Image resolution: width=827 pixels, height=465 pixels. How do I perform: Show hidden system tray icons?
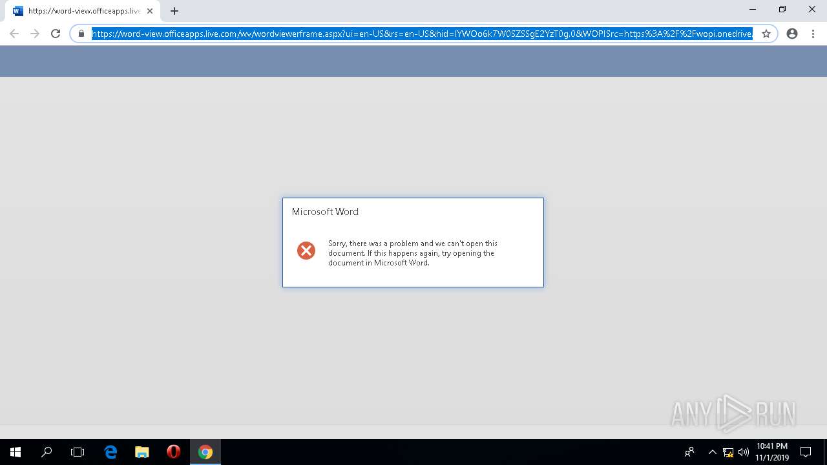click(x=713, y=452)
